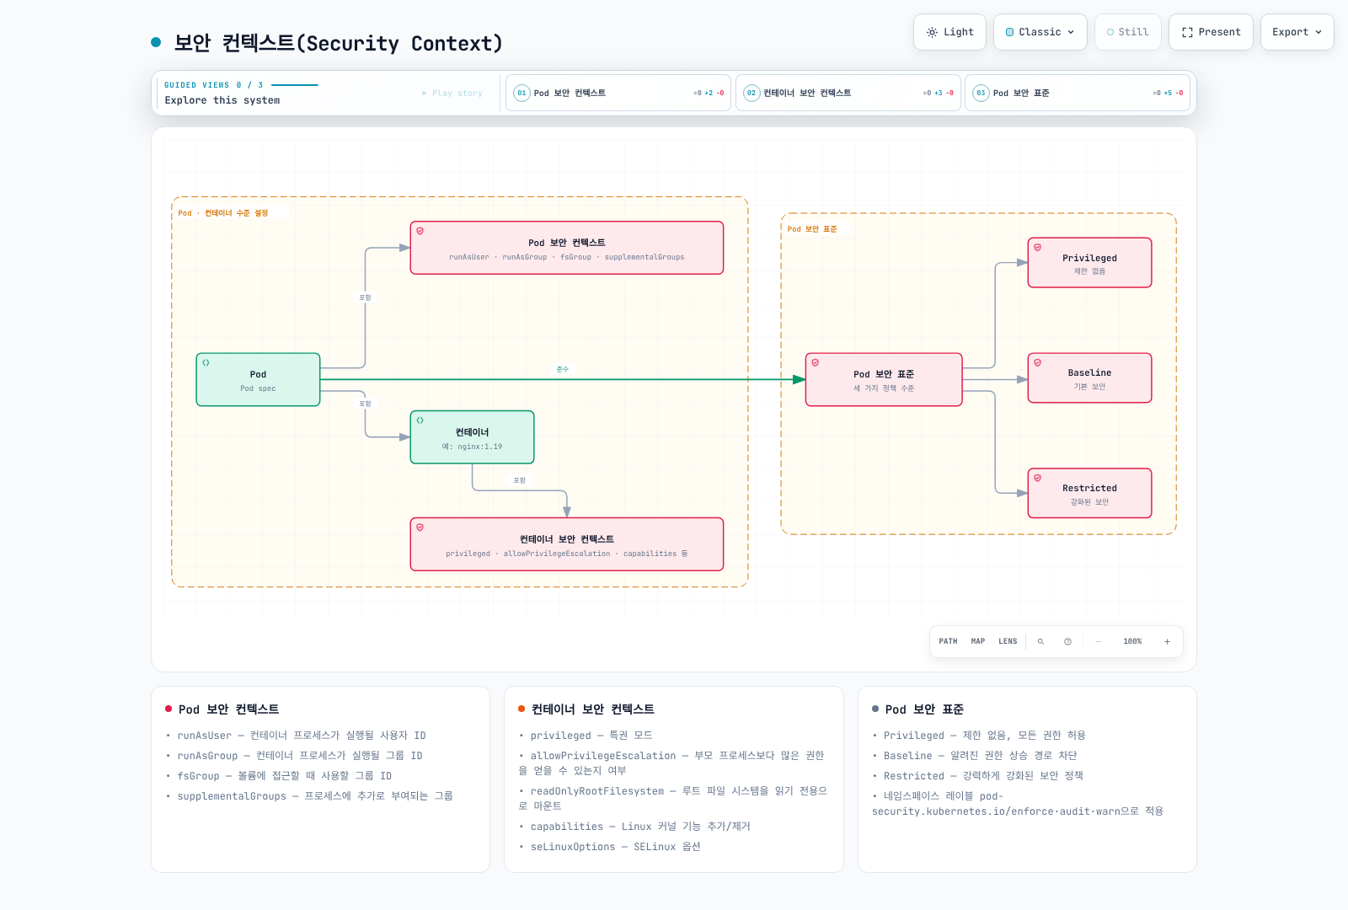Open the Classic style dropdown
Viewport: 1348px width, 910px height.
[1040, 32]
